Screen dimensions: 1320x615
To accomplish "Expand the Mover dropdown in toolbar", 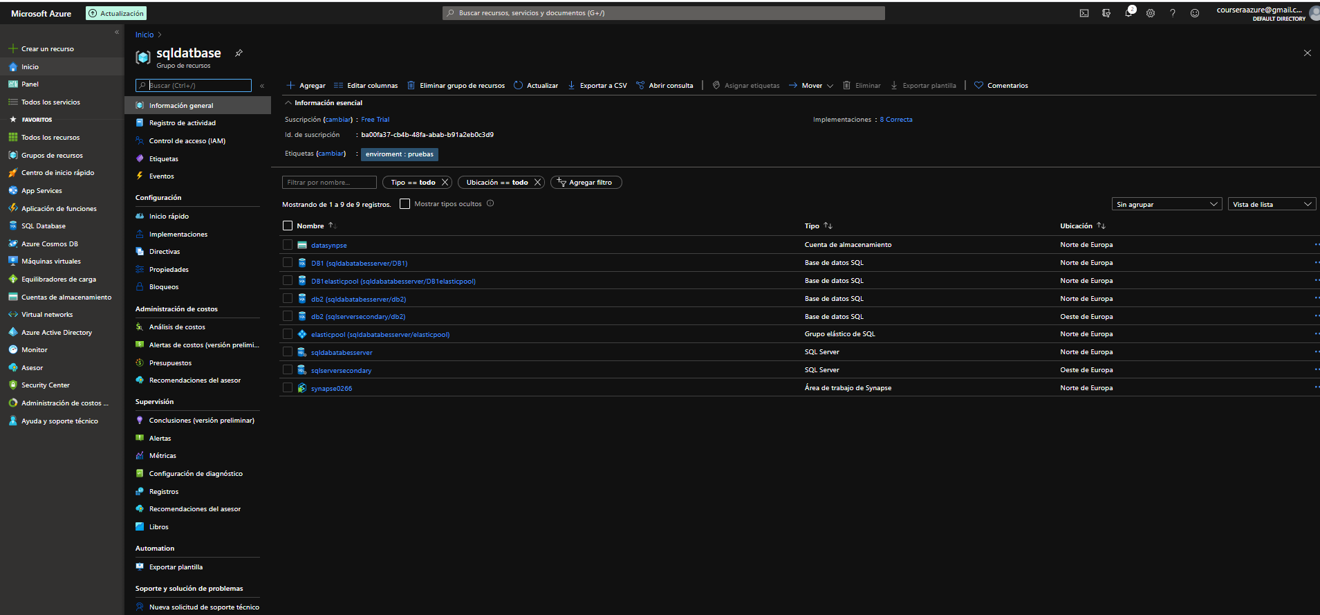I will 811,86.
